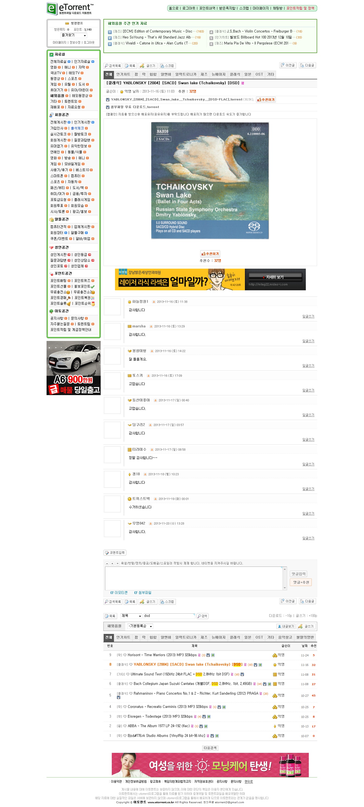This screenshot has height=807, width=364.
Task: Click the 검색 button next to dsd field
Action: (x=202, y=616)
